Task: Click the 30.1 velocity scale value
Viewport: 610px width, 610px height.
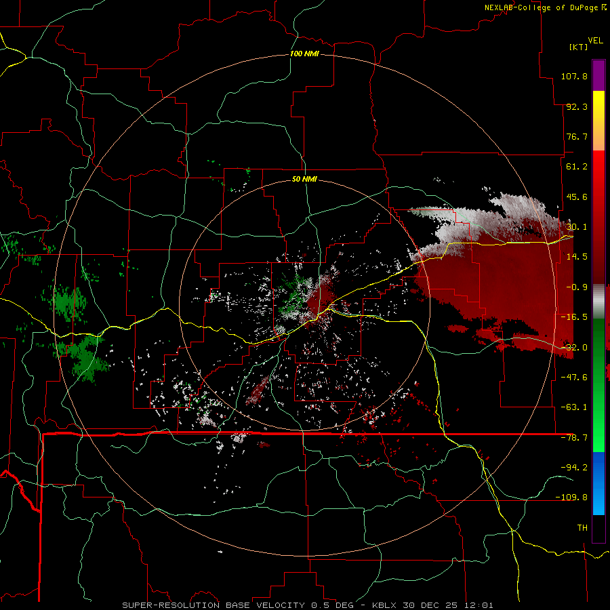Action: (x=577, y=227)
